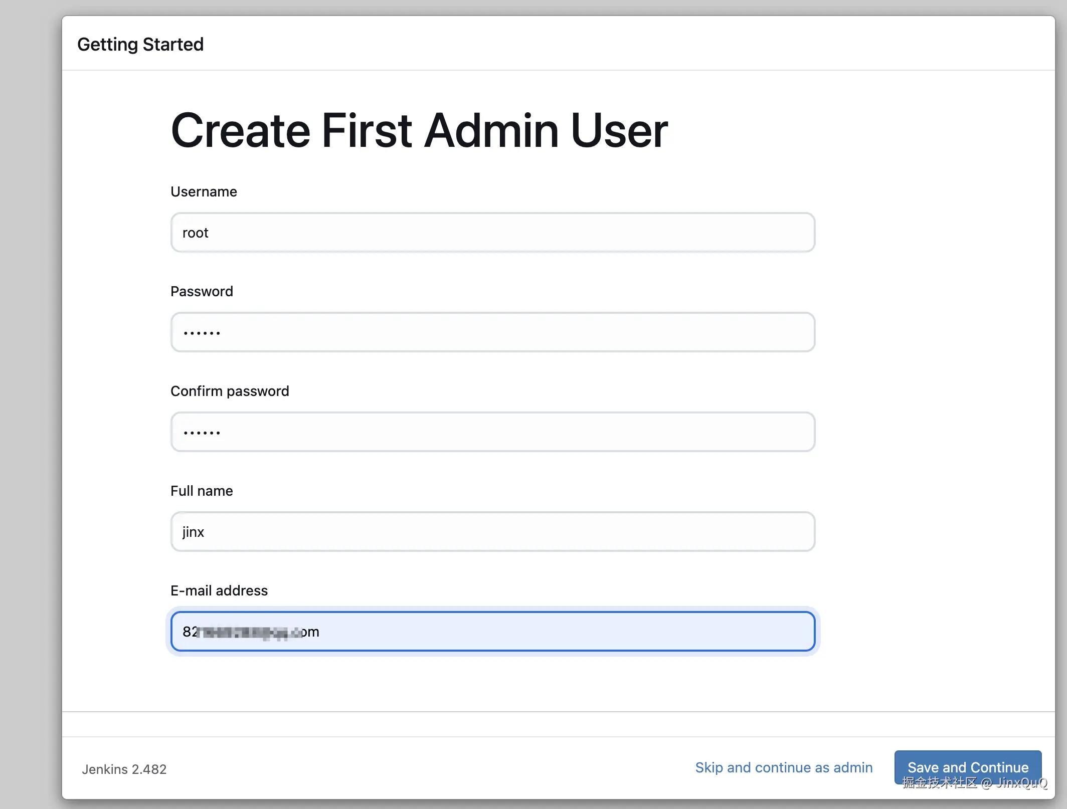The width and height of the screenshot is (1067, 809).
Task: Click the Getting Started dialog title
Action: click(140, 44)
